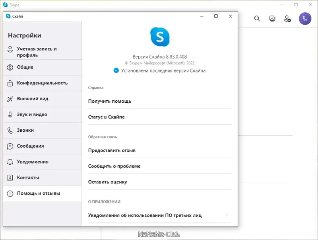Open Статус в Скайпе
This screenshot has width=318, height=240.
[160, 117]
